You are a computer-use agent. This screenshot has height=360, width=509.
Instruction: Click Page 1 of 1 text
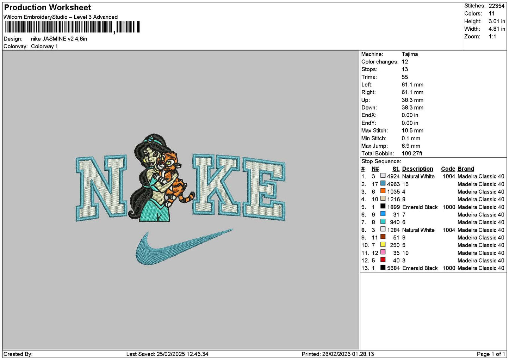(x=491, y=354)
